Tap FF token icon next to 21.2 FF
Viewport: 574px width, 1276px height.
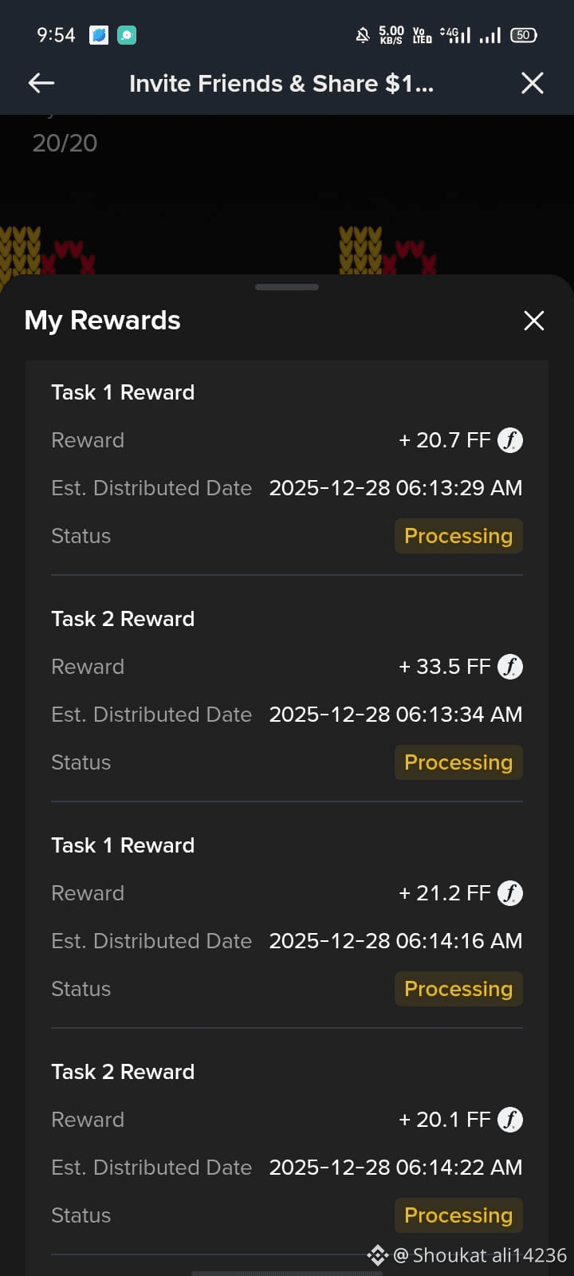click(510, 893)
